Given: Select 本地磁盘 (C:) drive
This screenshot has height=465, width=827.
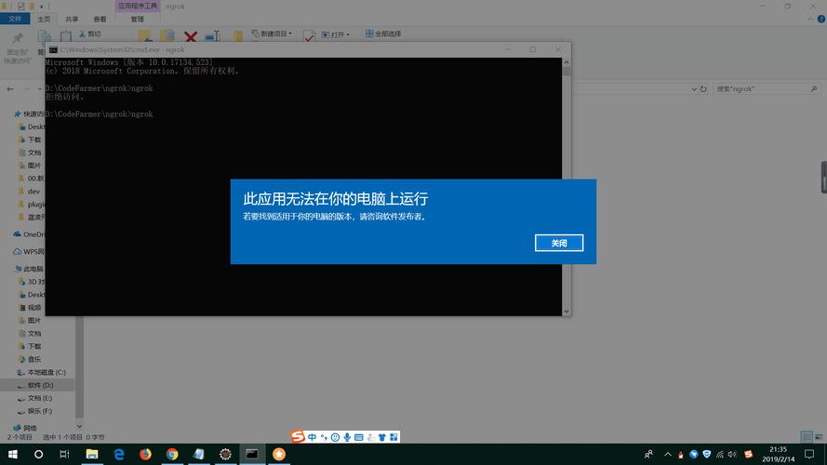Looking at the screenshot, I should tap(42, 372).
